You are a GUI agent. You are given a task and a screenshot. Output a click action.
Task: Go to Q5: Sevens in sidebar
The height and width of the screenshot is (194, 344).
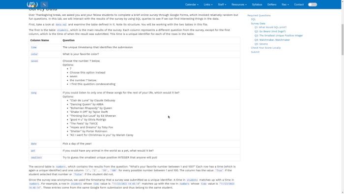(x=261, y=44)
